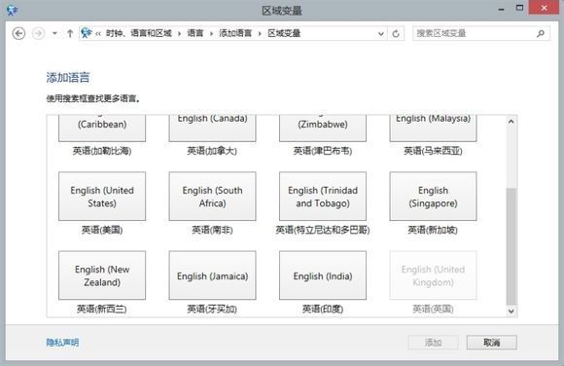The image size is (564, 366).
Task: Show hidden breadcrumb levels with double chevron
Action: point(98,34)
